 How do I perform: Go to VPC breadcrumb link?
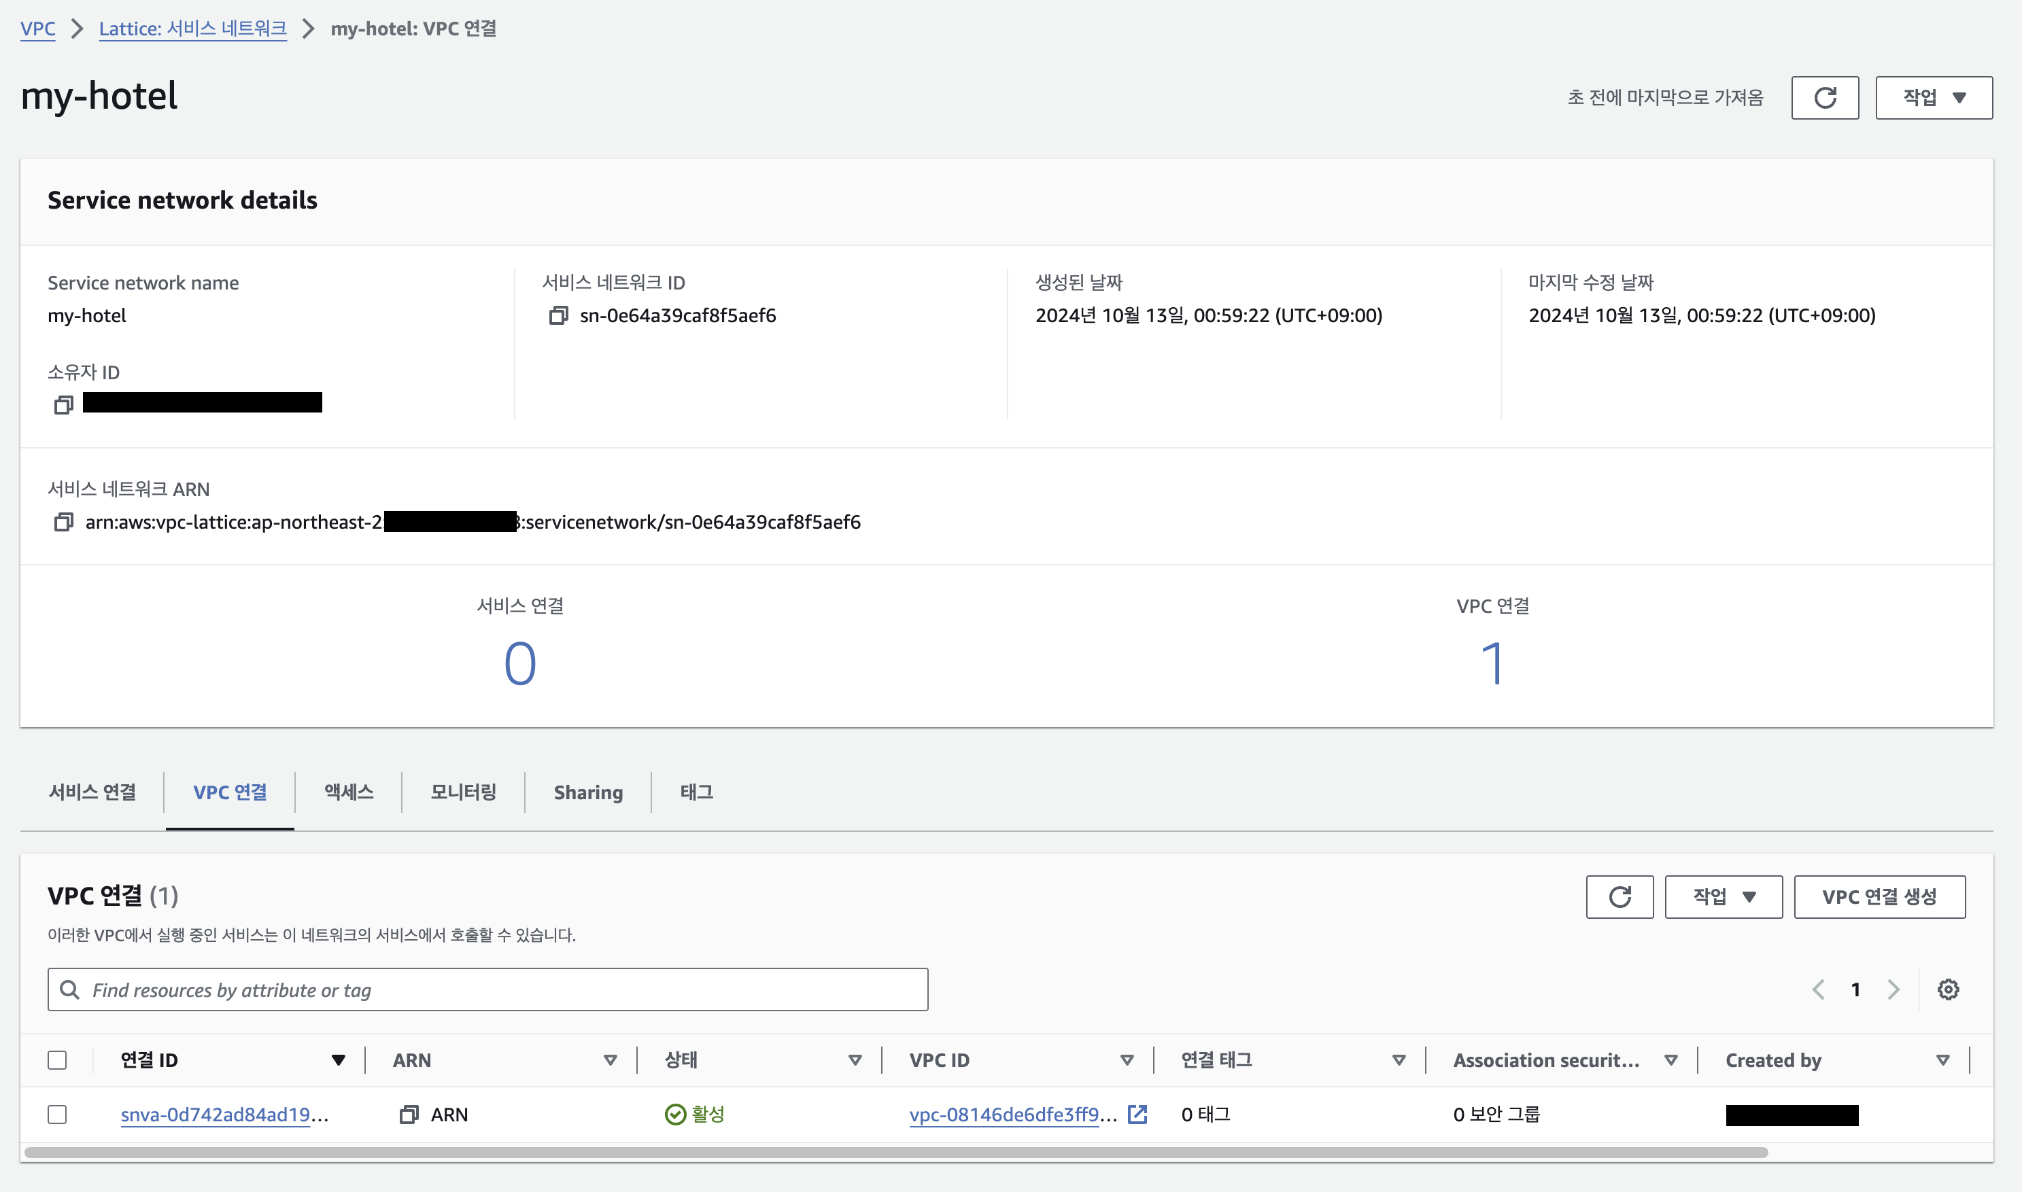pyautogui.click(x=38, y=29)
